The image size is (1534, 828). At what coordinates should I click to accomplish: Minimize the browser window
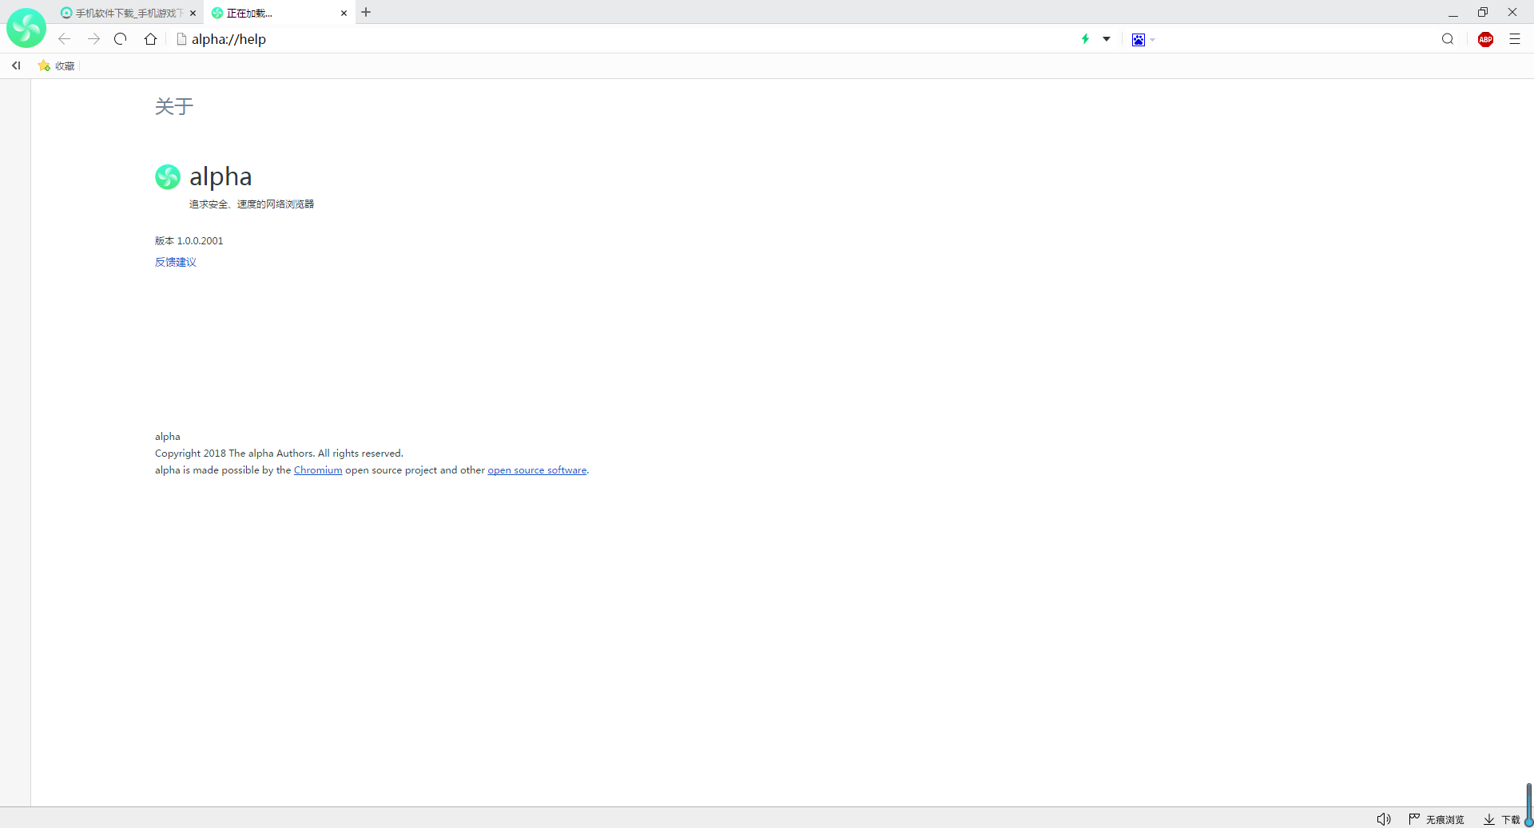click(x=1453, y=13)
